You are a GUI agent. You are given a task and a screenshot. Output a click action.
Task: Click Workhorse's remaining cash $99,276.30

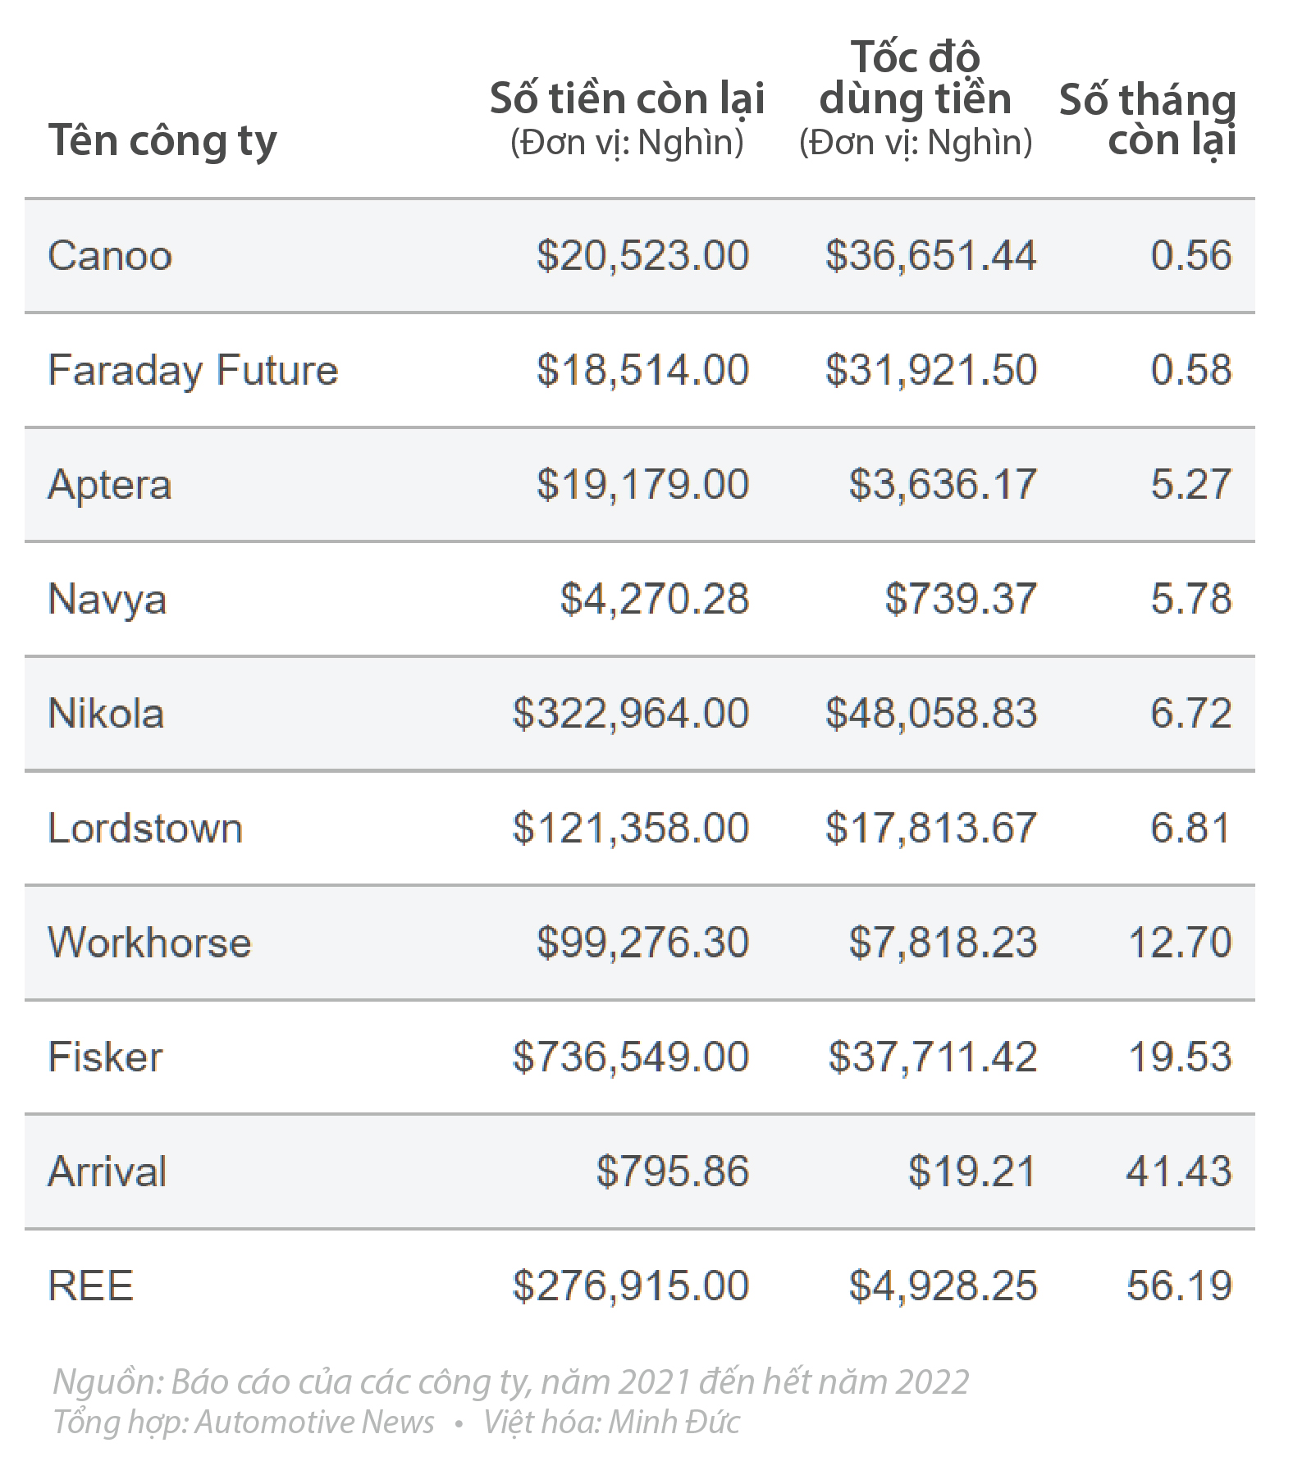642,942
